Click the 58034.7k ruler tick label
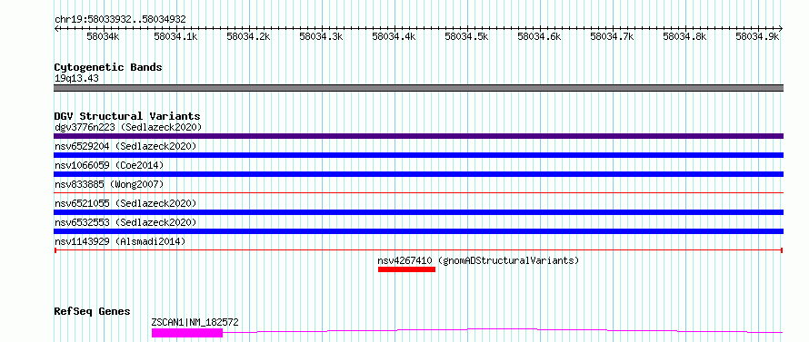The width and height of the screenshot is (809, 342). click(613, 36)
